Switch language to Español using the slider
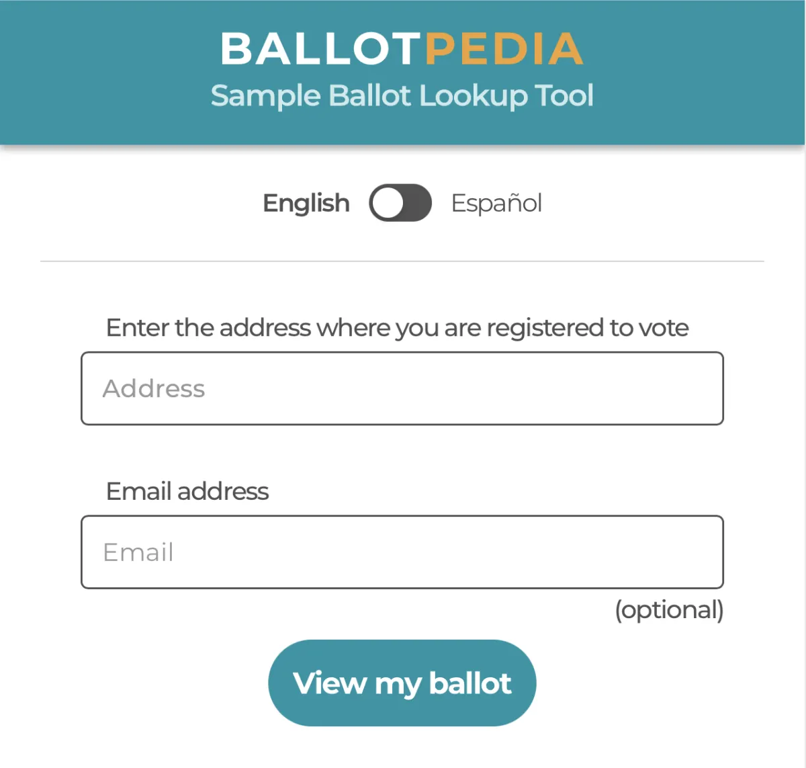 400,203
